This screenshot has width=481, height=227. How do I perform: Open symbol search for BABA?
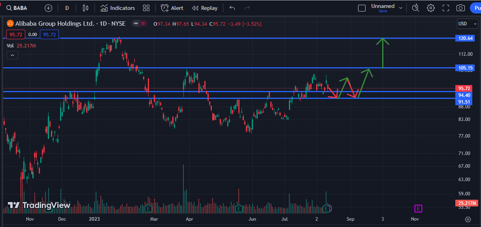pyautogui.click(x=17, y=8)
